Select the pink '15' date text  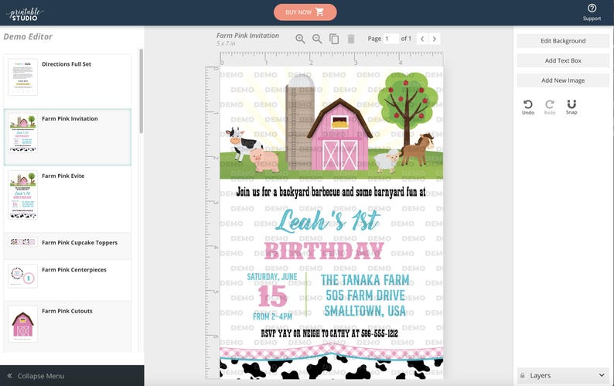tap(272, 295)
